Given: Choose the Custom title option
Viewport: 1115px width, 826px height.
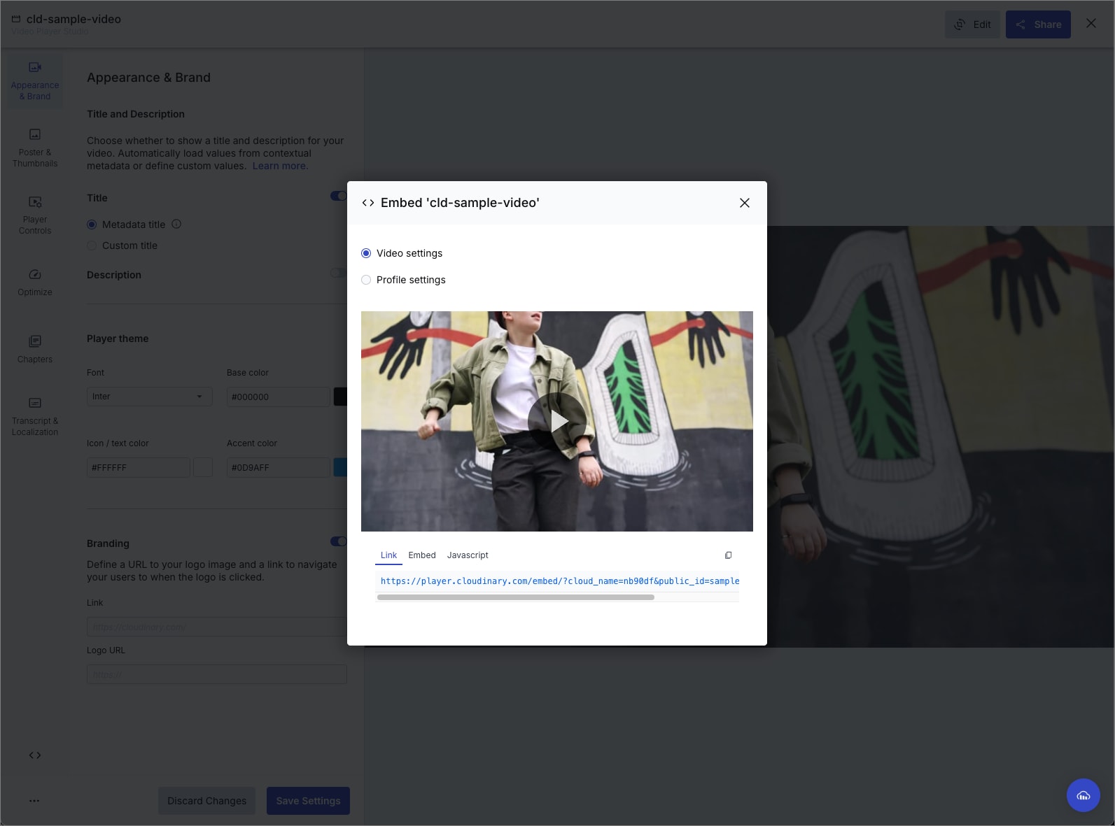Looking at the screenshot, I should tap(92, 245).
